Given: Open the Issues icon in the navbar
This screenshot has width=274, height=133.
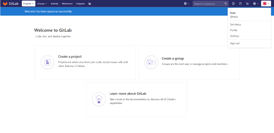Looking at the screenshot, I should 233,4.
